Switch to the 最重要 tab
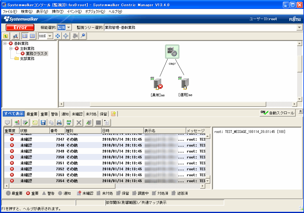This screenshot has width=304, height=213. click(32, 114)
